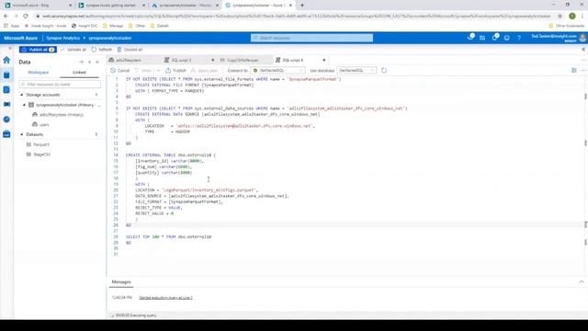The width and height of the screenshot is (588, 331).
Task: Select the StageCSV dataset
Action: click(x=39, y=154)
